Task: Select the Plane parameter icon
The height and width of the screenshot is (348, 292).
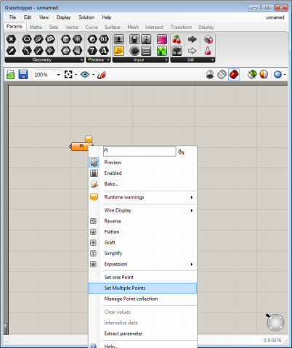Action: [x=50, y=51]
